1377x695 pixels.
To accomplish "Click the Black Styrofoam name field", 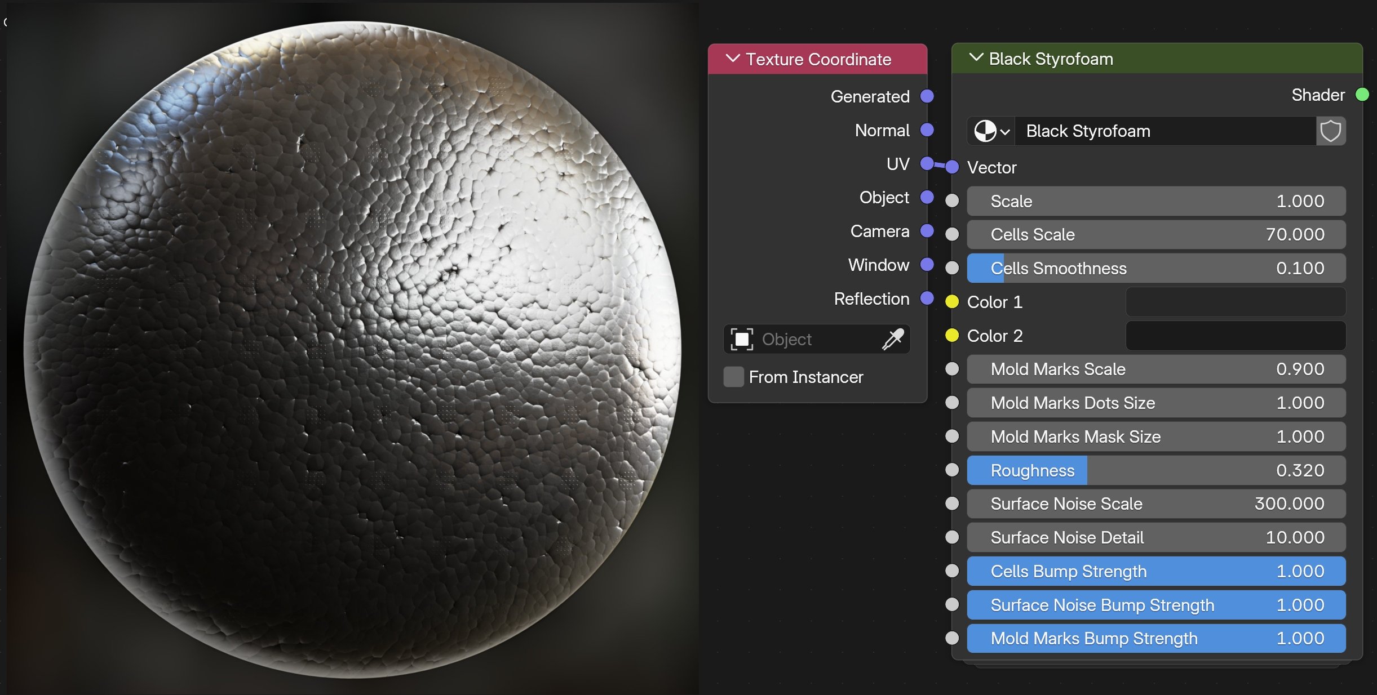I will coord(1161,131).
